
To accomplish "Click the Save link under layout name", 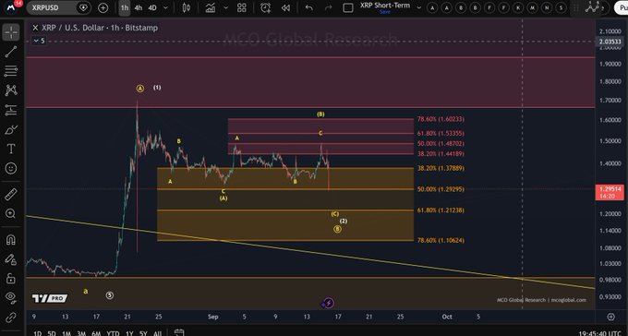I will coord(385,12).
